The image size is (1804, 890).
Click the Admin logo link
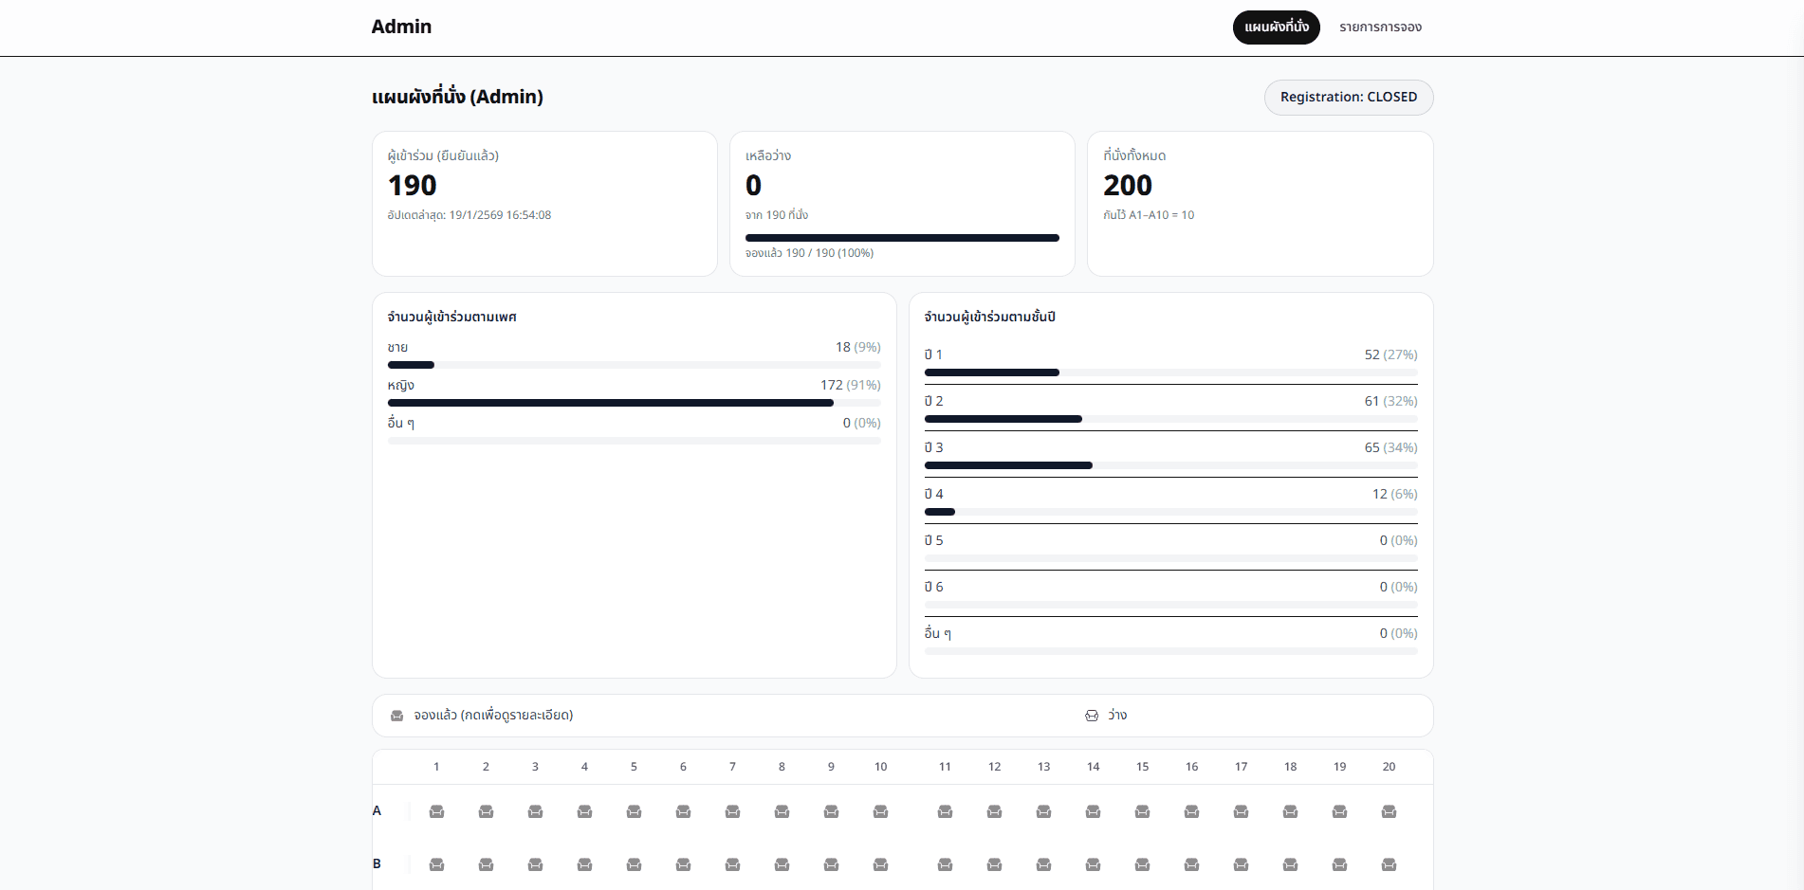click(x=401, y=27)
